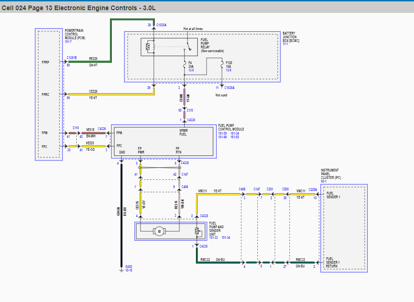Follow the 151-29 fuel pump module link
The height and width of the screenshot is (302, 414).
[x=222, y=133]
